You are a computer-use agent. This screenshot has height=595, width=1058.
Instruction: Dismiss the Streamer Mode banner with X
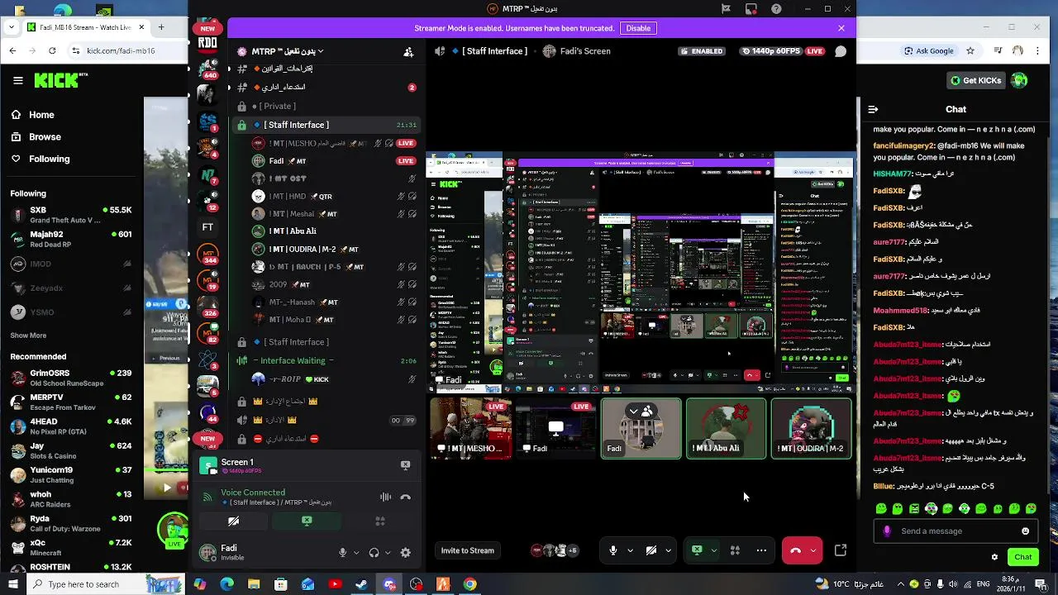[841, 28]
